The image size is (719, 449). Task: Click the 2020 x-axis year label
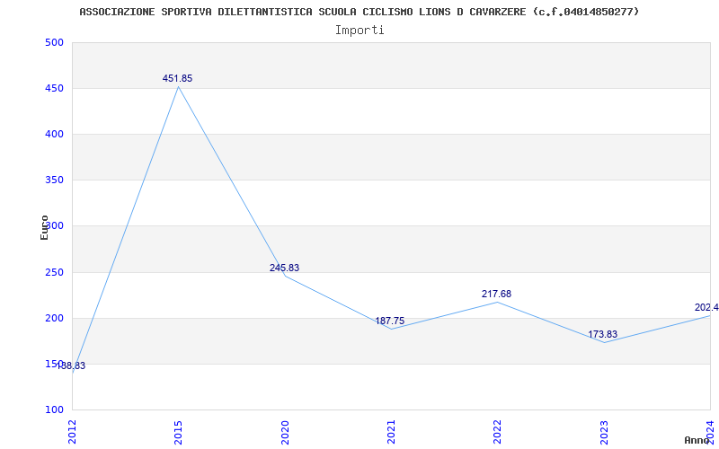pos(285,432)
